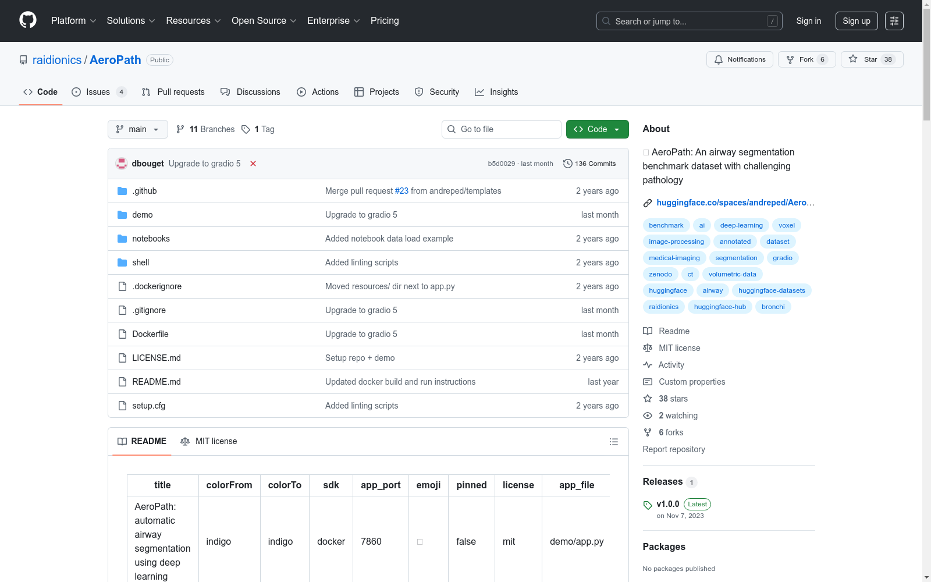931x582 pixels.
Task: View the Security tab
Action: click(437, 92)
